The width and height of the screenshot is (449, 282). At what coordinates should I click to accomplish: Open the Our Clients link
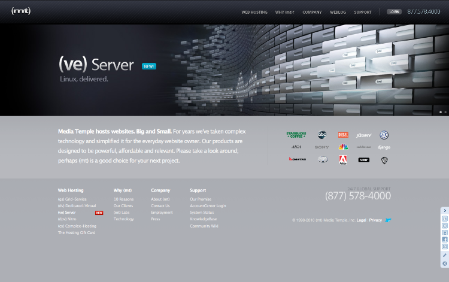click(x=123, y=205)
